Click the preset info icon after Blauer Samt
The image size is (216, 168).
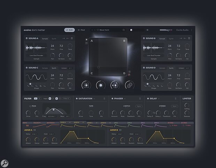tap(124, 30)
